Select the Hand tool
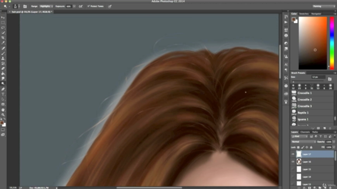 coord(3,110)
